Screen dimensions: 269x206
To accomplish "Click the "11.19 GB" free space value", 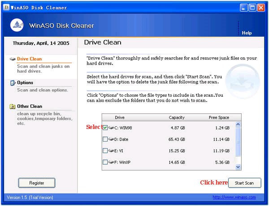I will (221, 151).
